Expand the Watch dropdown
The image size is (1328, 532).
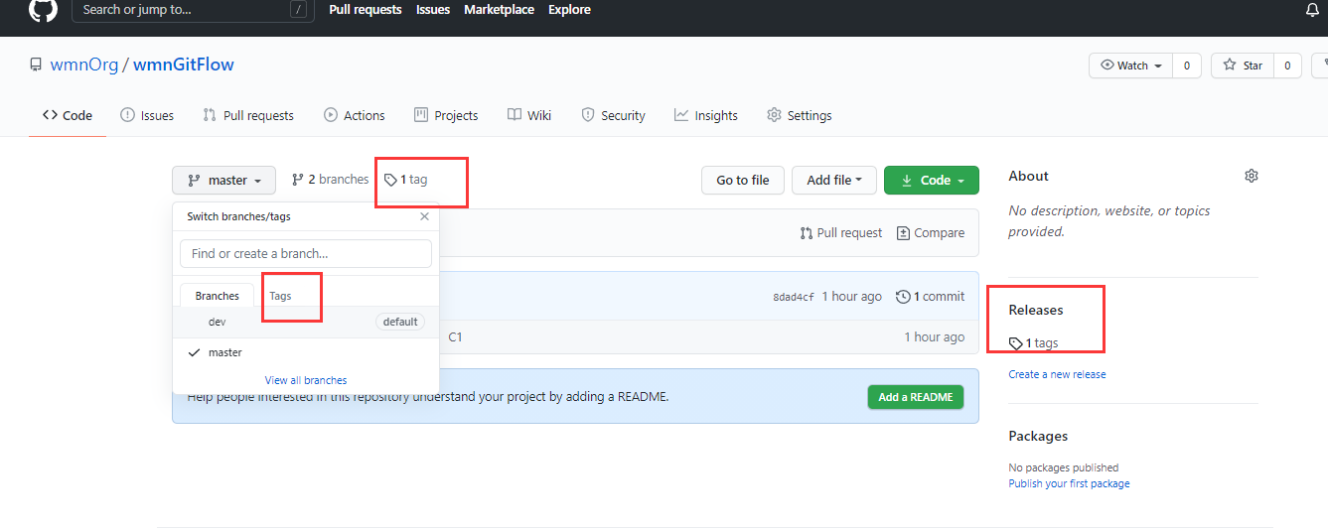(1131, 66)
